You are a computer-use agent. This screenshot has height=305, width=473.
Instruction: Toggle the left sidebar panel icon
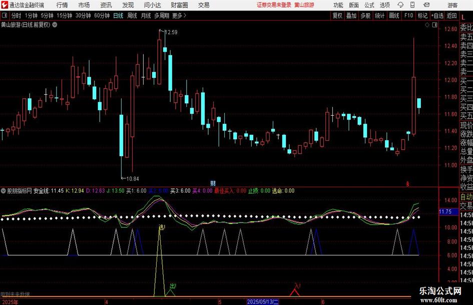(x=5, y=16)
